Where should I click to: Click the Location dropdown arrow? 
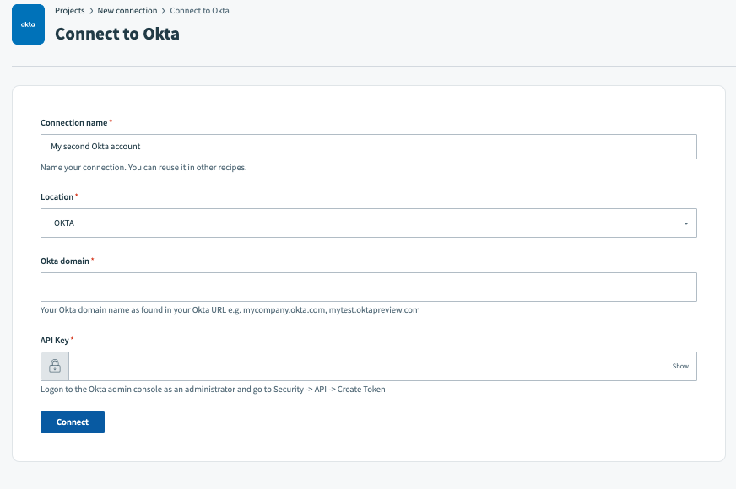point(685,223)
